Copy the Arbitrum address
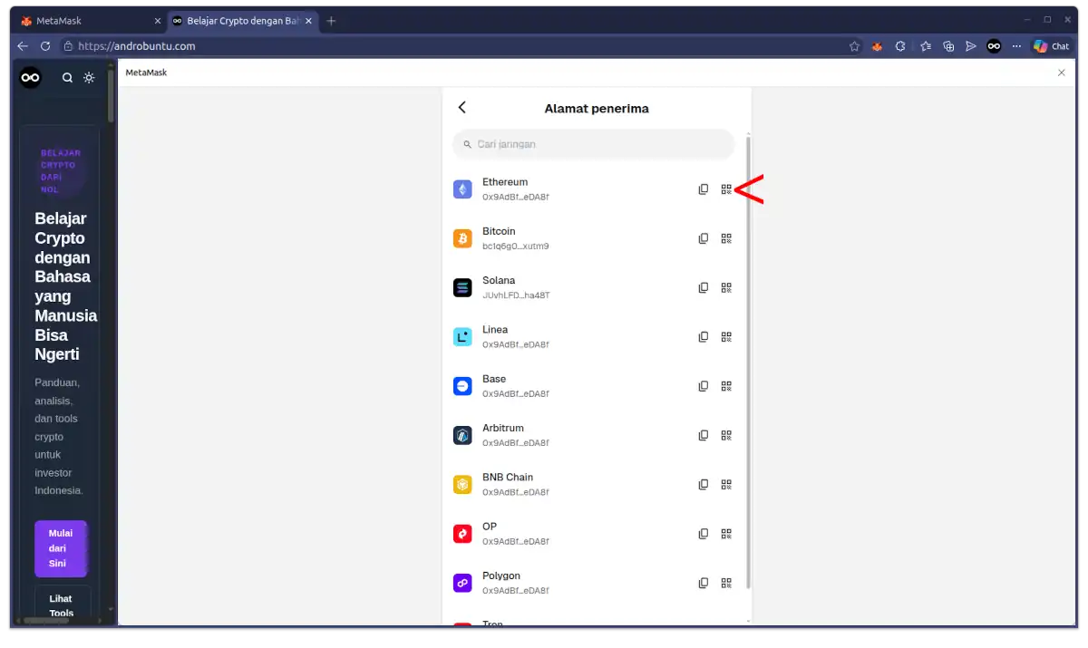 (703, 435)
